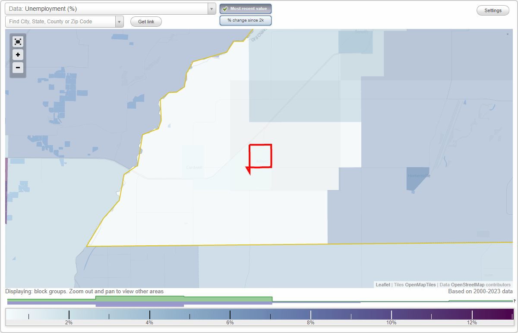Enable the Most recent value option

(x=246, y=9)
